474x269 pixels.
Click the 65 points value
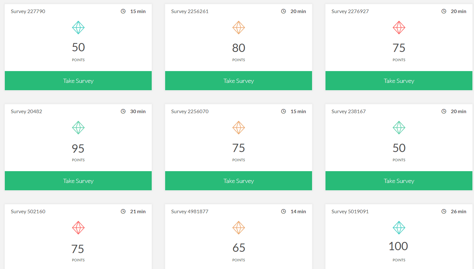point(239,248)
